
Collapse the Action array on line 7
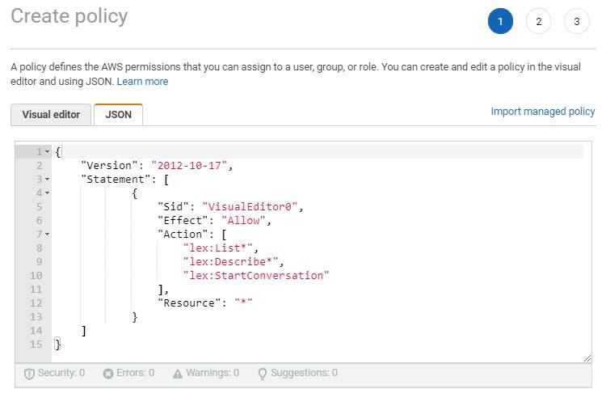(x=48, y=235)
